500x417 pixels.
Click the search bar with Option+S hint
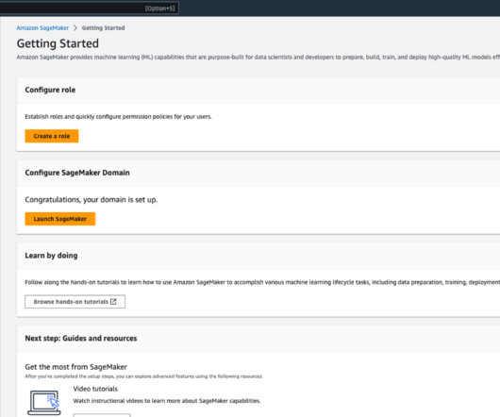pos(90,8)
